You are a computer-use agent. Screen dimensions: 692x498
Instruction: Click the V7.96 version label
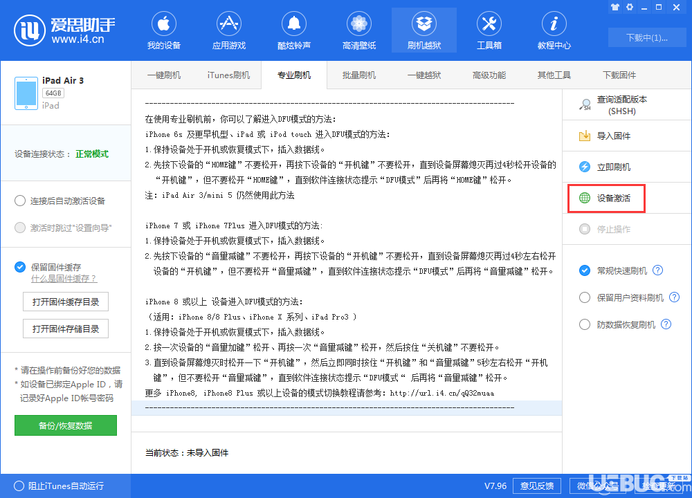pyautogui.click(x=495, y=486)
